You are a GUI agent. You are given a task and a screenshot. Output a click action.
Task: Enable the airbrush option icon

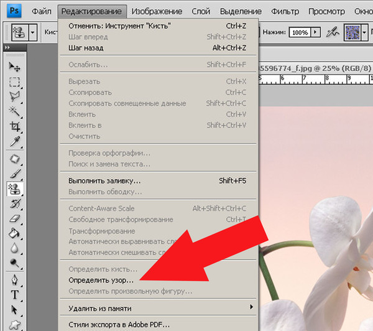pyautogui.click(x=333, y=32)
